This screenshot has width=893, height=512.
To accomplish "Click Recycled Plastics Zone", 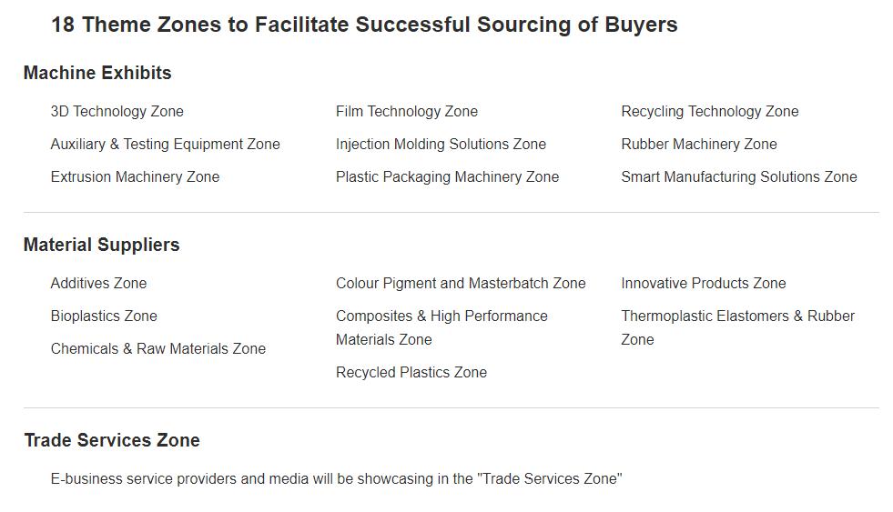I will click(x=411, y=373).
